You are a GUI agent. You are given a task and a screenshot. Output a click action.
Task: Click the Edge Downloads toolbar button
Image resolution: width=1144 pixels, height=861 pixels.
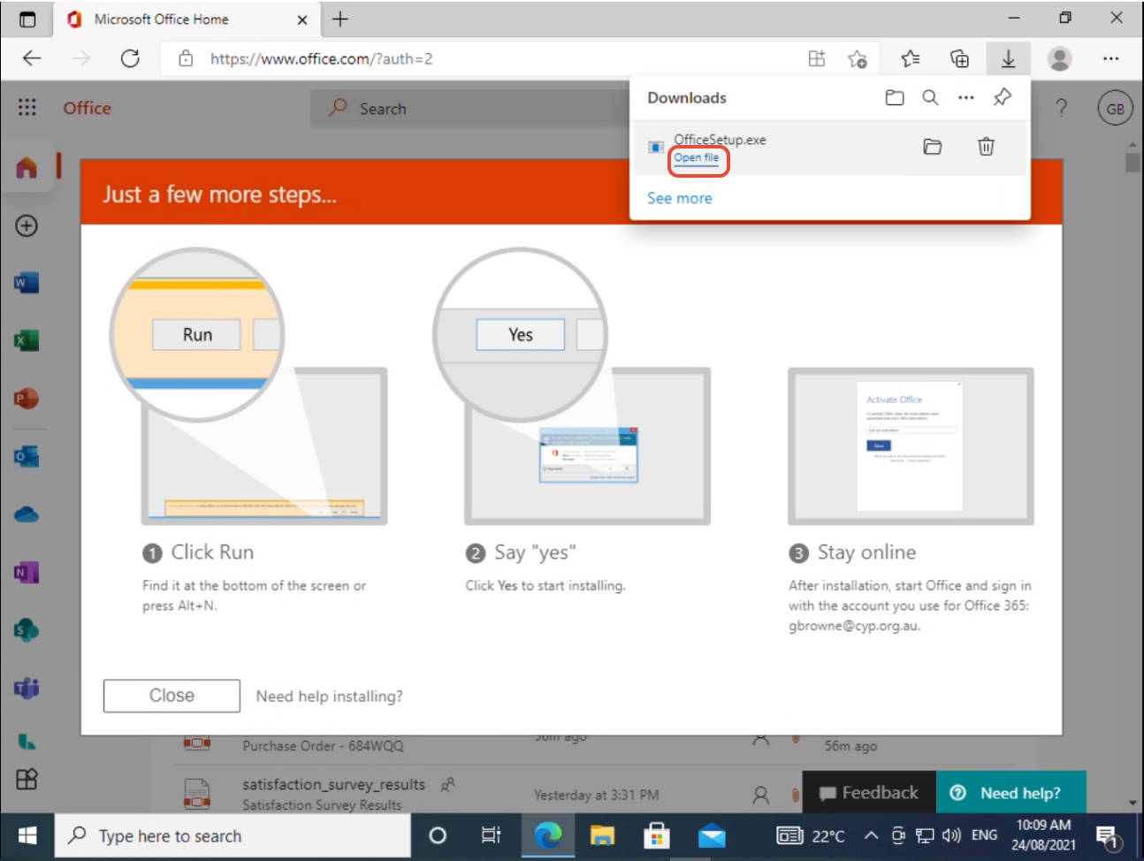tap(1008, 58)
